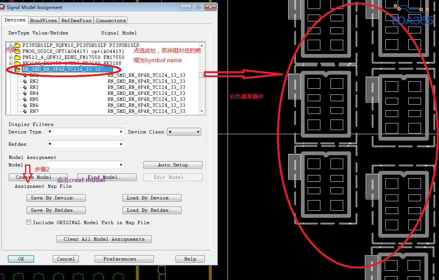Click the PN512_4_QFN32 folder icon
The image size is (439, 280).
click(17, 57)
